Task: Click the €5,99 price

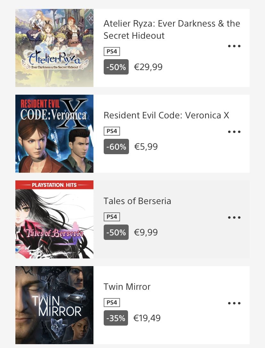Action: tap(146, 146)
